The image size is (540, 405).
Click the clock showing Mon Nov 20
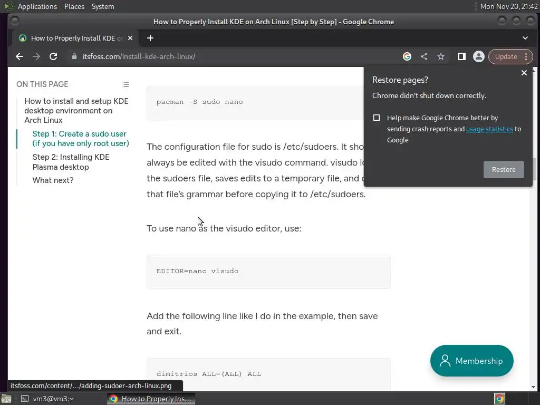(509, 6)
